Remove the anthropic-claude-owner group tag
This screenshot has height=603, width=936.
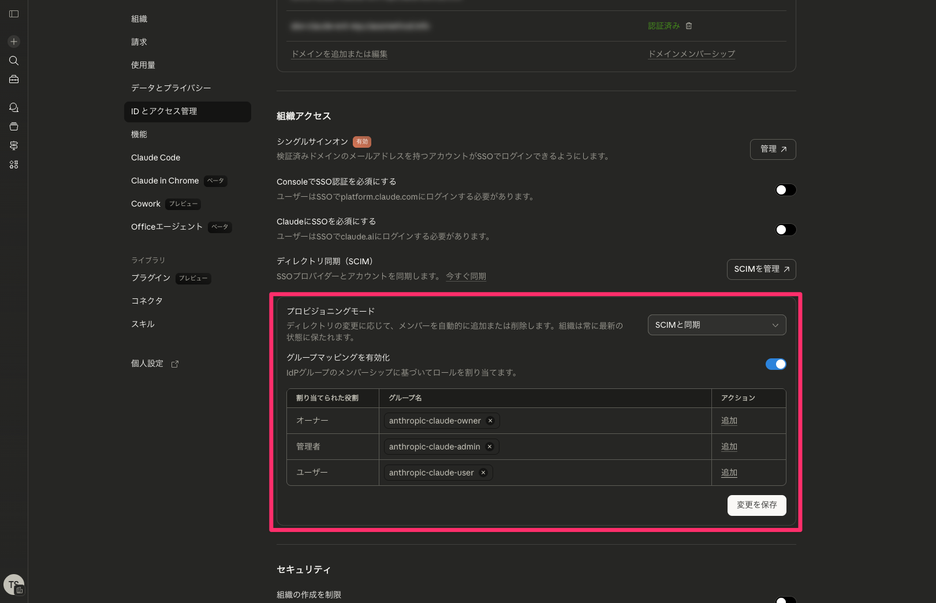490,421
